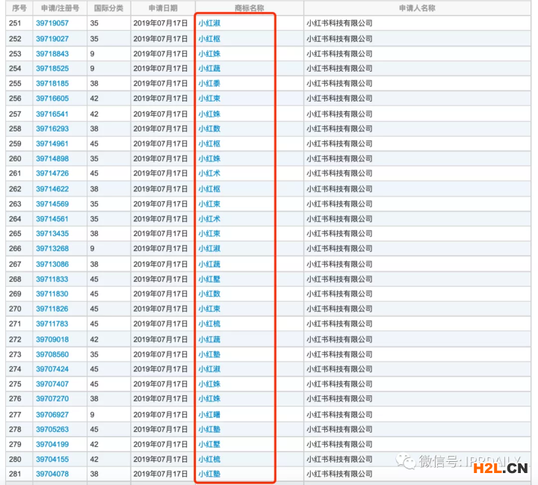538x485 pixels.
Task: Open registration number 39719027
Action: click(x=52, y=39)
